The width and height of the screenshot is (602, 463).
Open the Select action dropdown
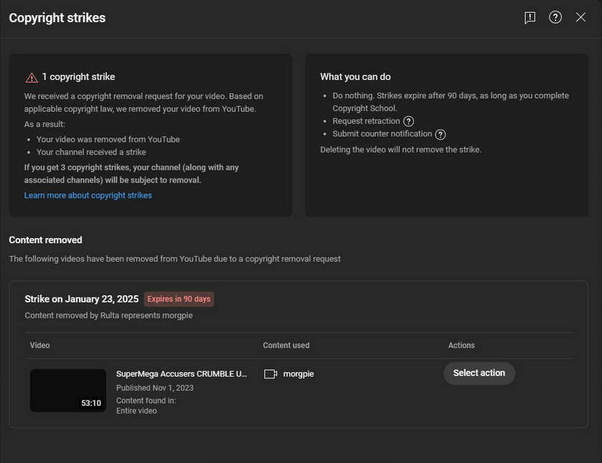479,373
